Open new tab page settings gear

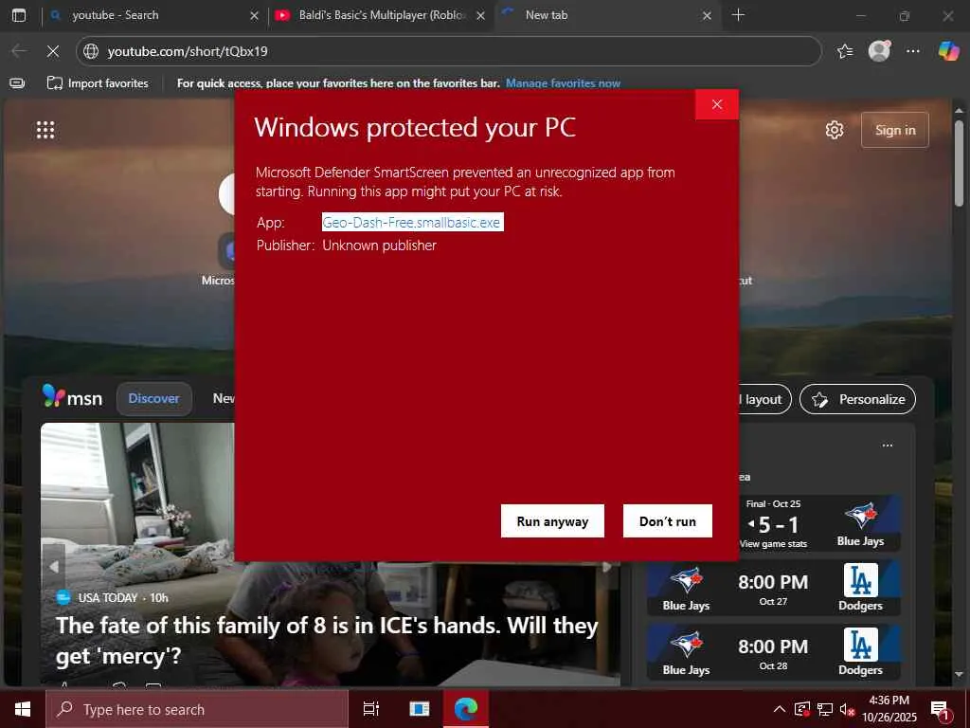coord(835,130)
